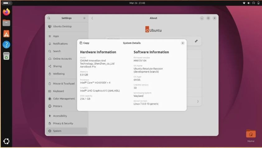Open Mouse & Touchpad settings
This screenshot has width=262, height=148.
click(x=67, y=83)
